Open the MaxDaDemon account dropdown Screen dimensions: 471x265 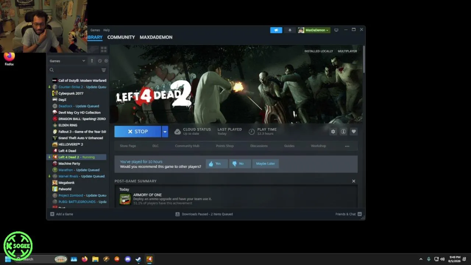(314, 30)
